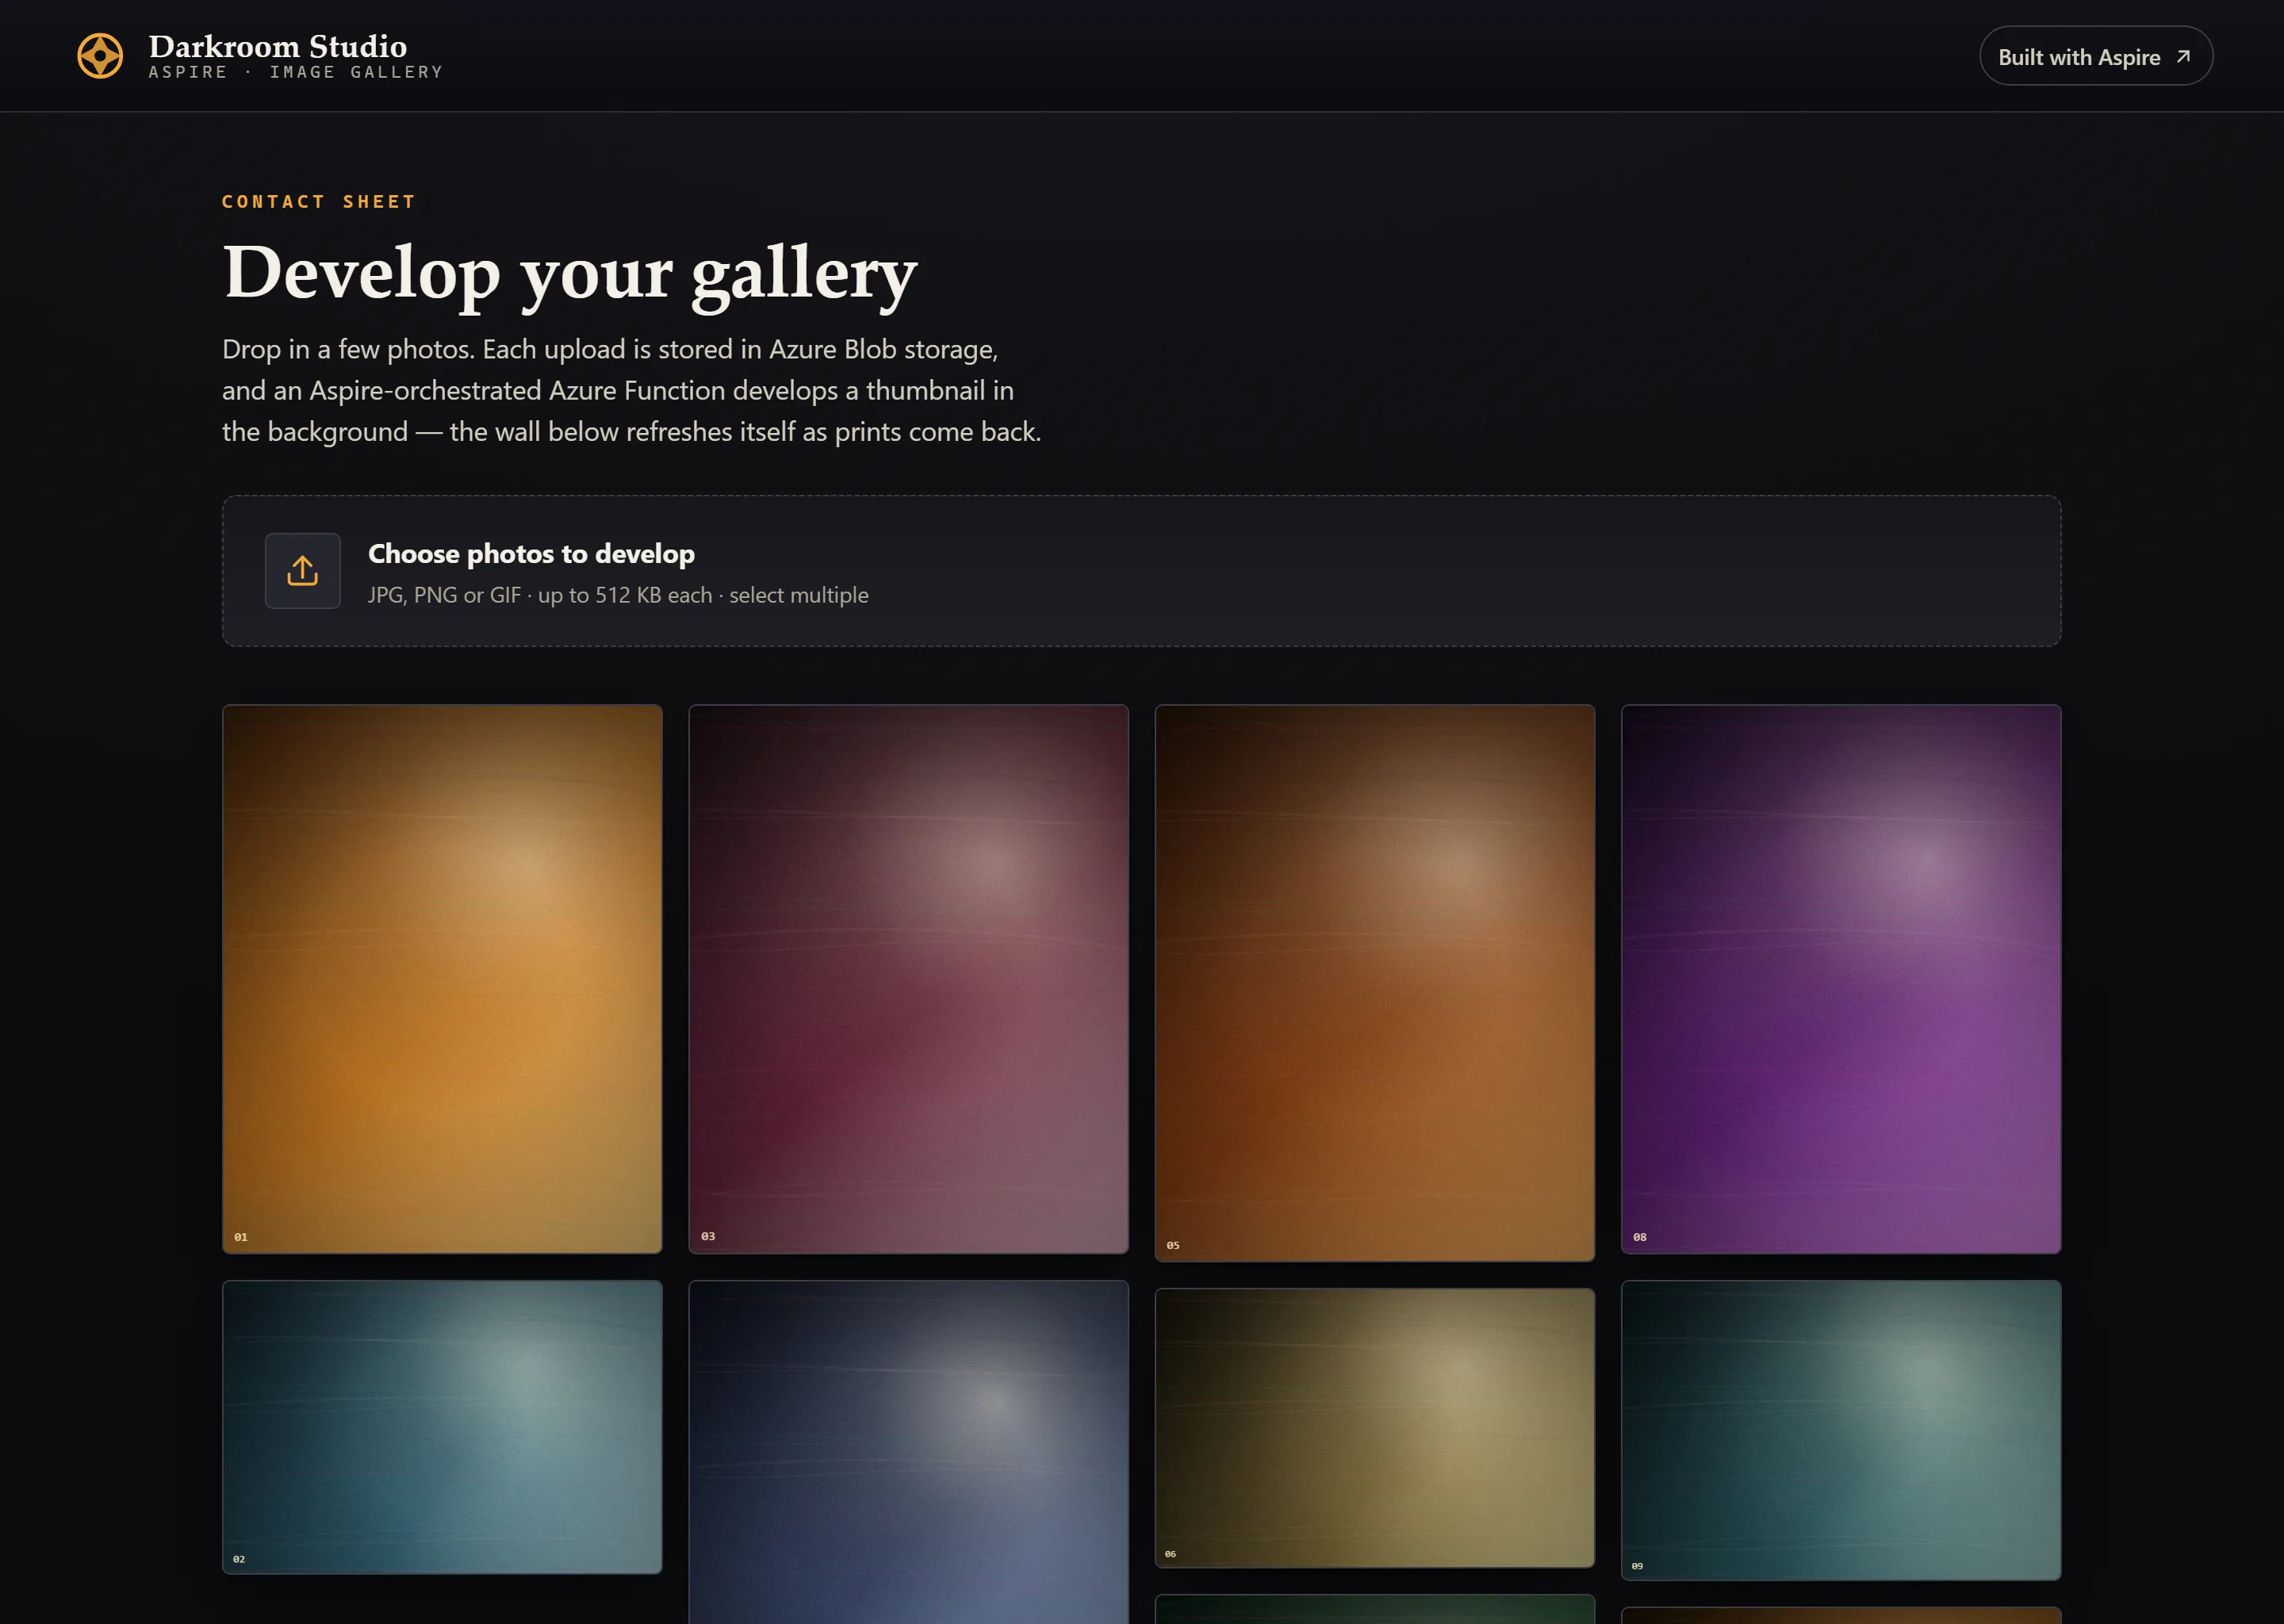This screenshot has height=1624, width=2284.
Task: Click the external-link arrow in Built with Aspire
Action: (x=2183, y=57)
